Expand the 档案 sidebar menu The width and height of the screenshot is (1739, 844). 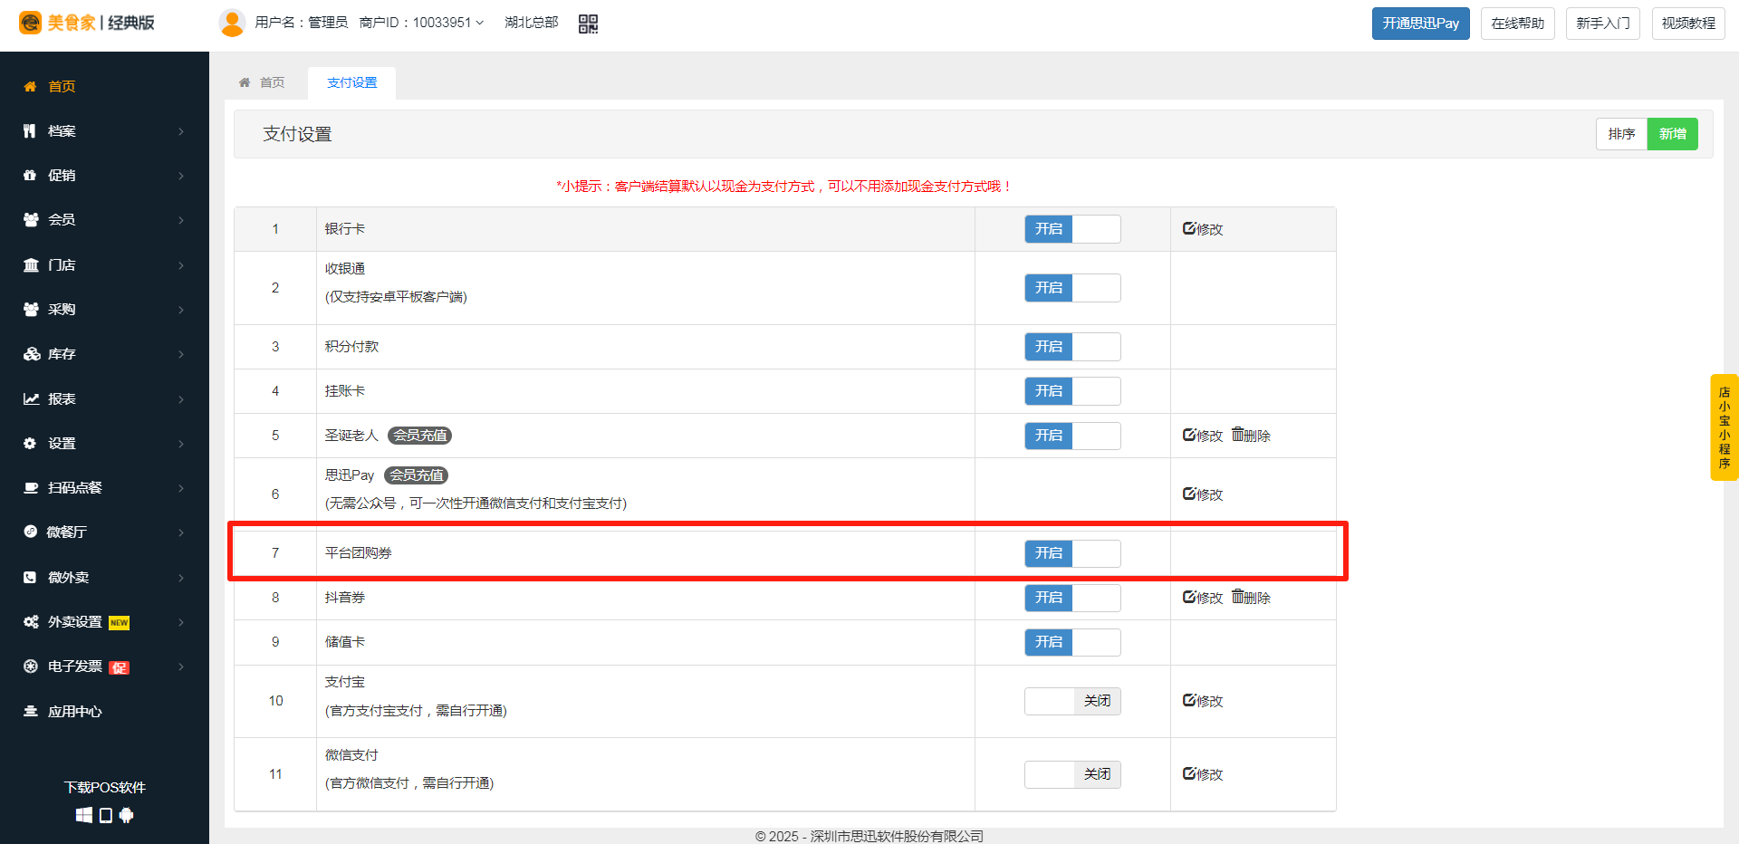[x=104, y=131]
